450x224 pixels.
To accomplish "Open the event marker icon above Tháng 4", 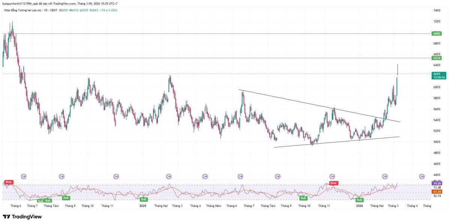I will (x=422, y=176).
